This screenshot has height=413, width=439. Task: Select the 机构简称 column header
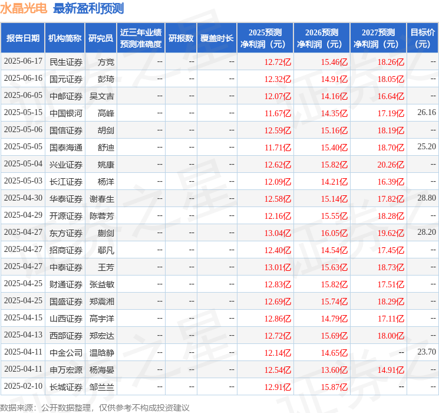65,38
